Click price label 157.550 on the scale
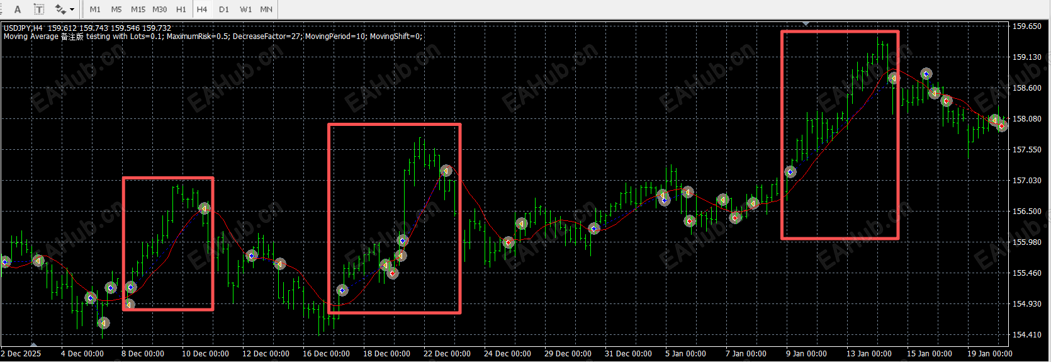The height and width of the screenshot is (362, 1051). 1026,149
